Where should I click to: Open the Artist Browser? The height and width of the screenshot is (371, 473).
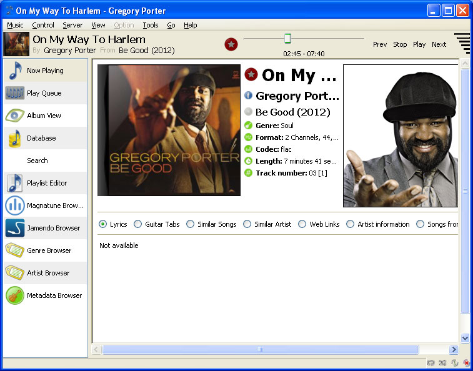(45, 273)
